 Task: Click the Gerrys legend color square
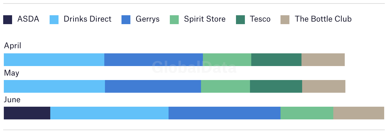point(126,20)
